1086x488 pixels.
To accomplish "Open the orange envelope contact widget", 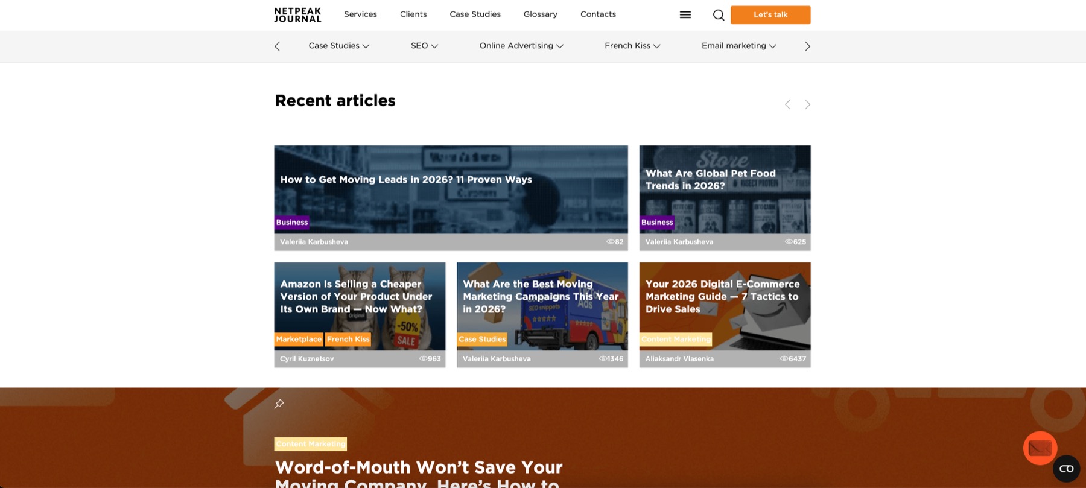I will click(x=1040, y=448).
